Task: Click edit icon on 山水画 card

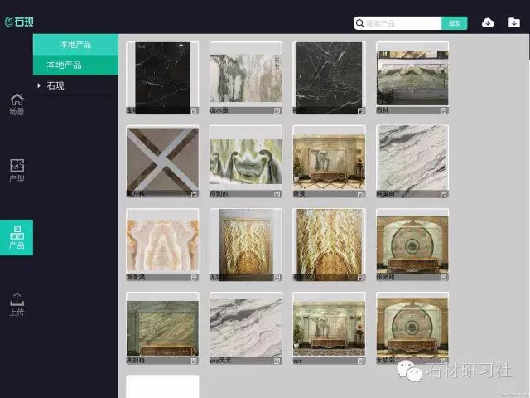Action: click(277, 110)
